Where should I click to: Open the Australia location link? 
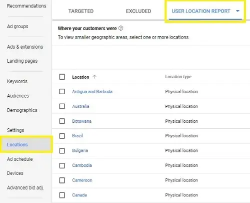pyautogui.click(x=80, y=106)
